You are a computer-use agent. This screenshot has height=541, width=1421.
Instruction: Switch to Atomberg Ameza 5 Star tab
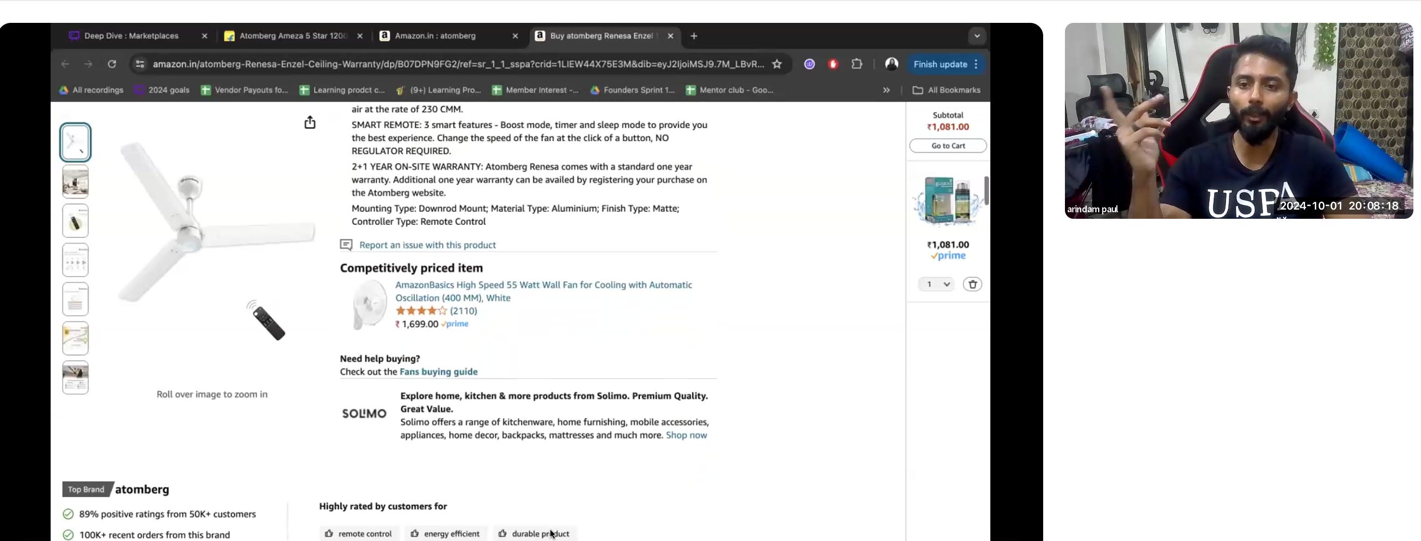pos(292,36)
